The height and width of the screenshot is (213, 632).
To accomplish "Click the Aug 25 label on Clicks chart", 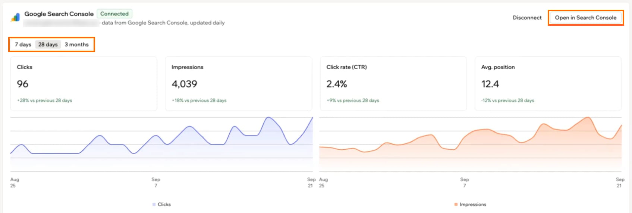I will [14, 182].
